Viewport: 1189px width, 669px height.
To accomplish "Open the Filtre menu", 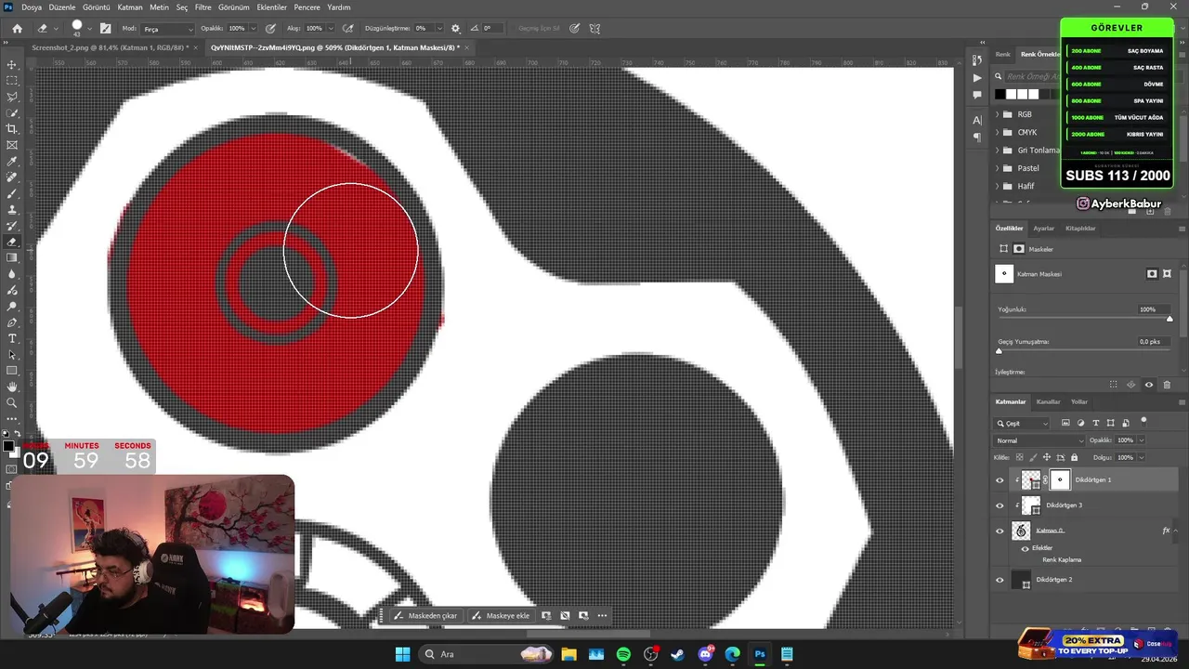I will (x=203, y=7).
